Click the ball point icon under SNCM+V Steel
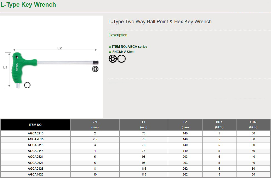 click(112, 59)
